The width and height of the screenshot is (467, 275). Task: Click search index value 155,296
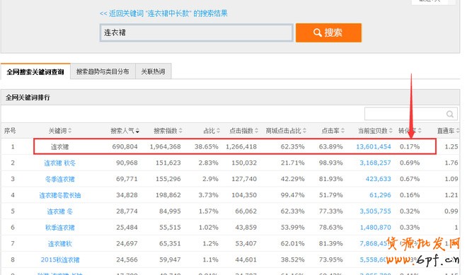pyautogui.click(x=168, y=179)
